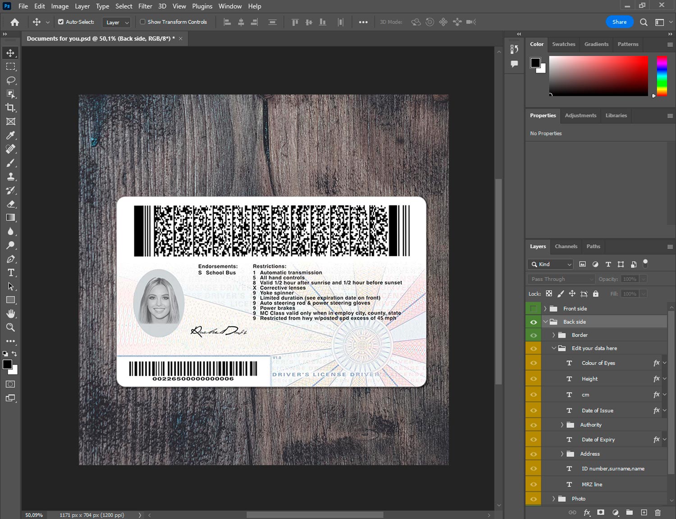Open the Auto-Select Layer dropdown
The image size is (676, 519).
pyautogui.click(x=117, y=22)
